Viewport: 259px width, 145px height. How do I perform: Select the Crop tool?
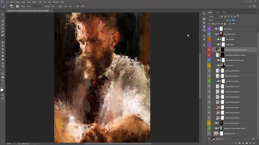(2, 28)
